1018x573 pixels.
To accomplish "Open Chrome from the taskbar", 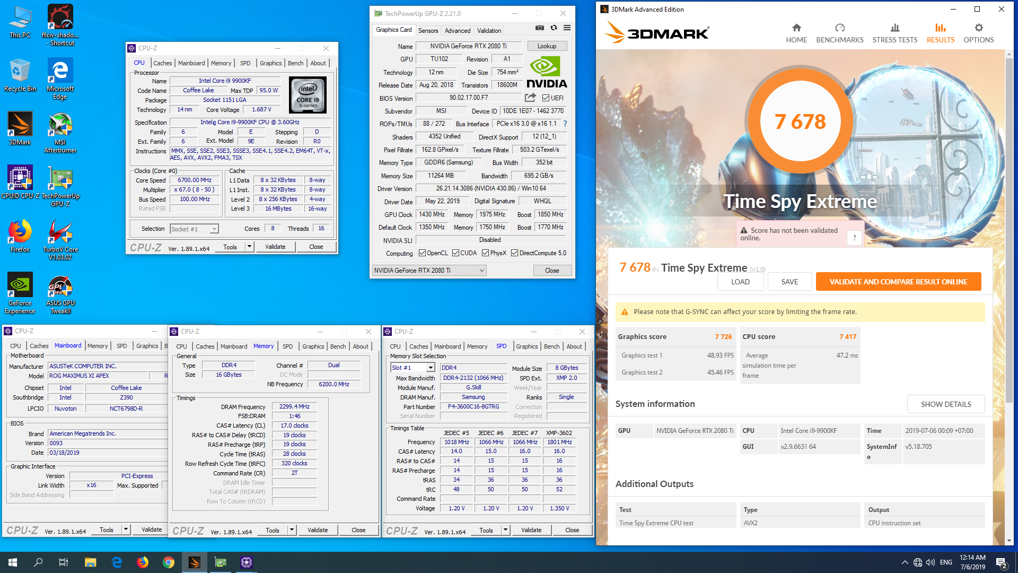I will [169, 562].
